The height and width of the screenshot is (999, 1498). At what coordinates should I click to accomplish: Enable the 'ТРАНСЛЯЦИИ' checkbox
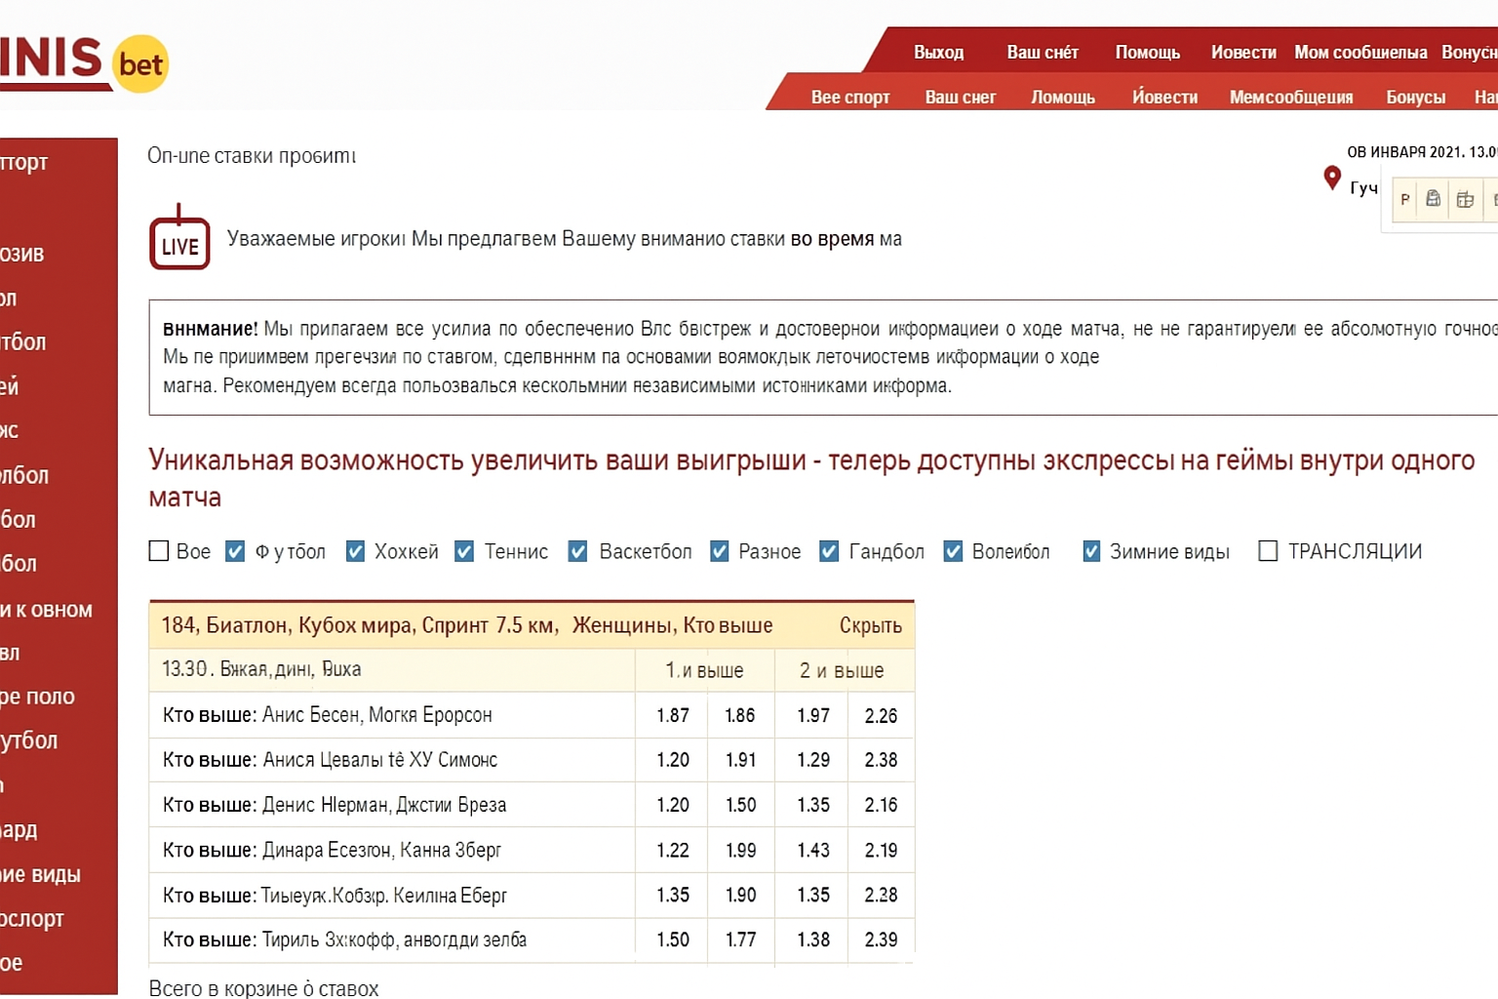pos(1268,551)
